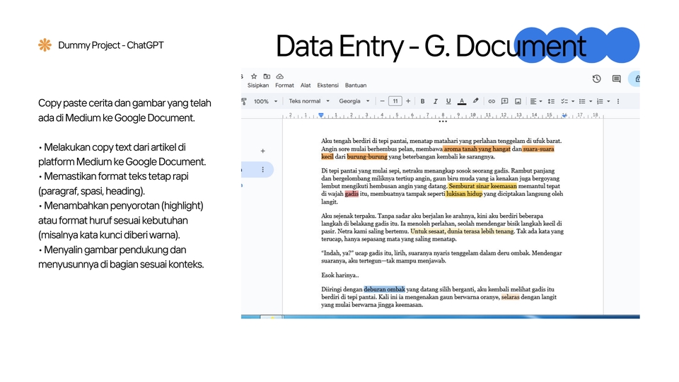
Task: Open line and paragraph spacing
Action: click(x=551, y=101)
